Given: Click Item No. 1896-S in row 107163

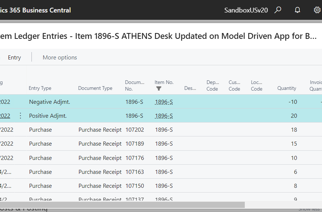Looking at the screenshot, I should point(164,172).
